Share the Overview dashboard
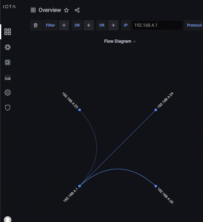203x222 pixels. pos(77,10)
